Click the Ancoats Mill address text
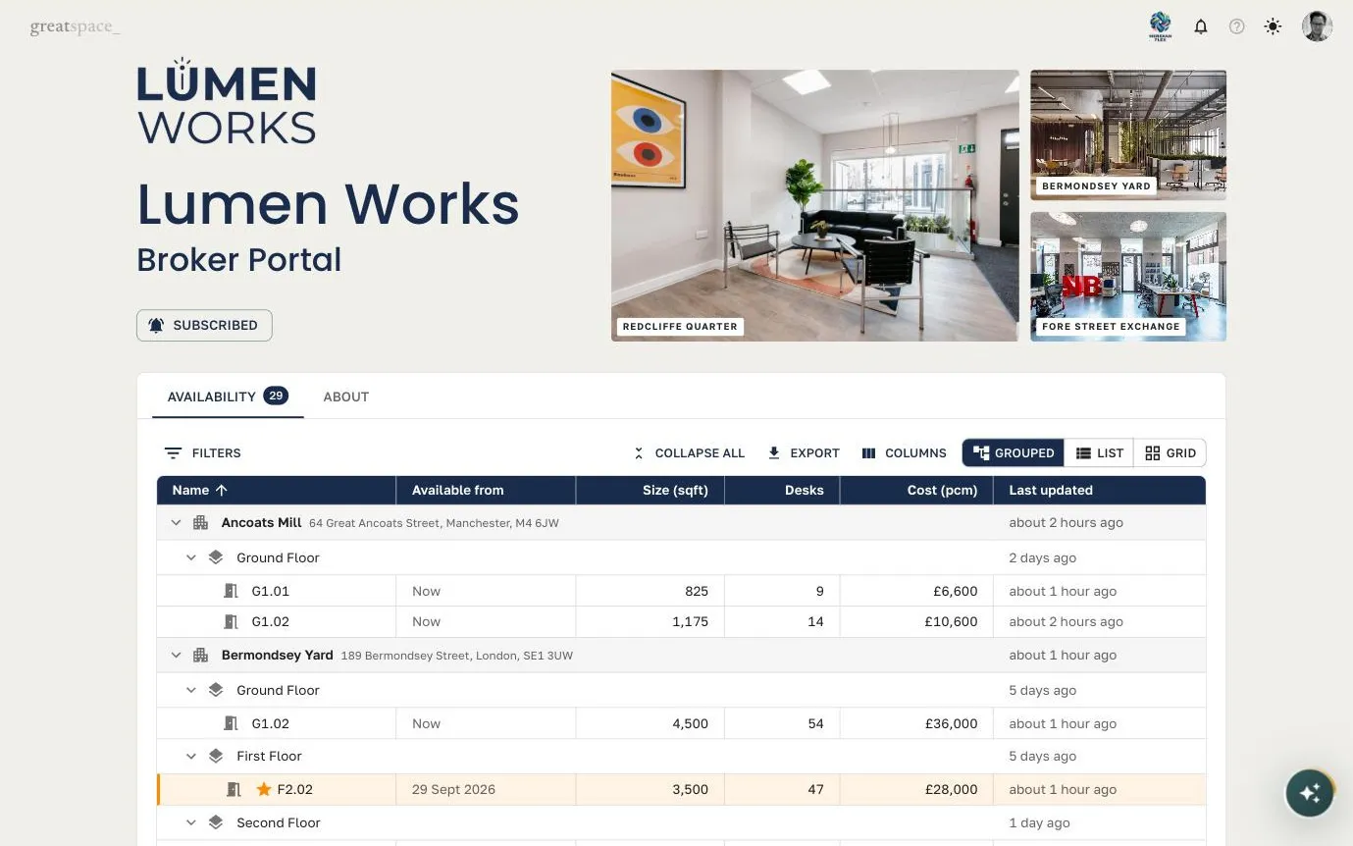The height and width of the screenshot is (846, 1353). (434, 523)
